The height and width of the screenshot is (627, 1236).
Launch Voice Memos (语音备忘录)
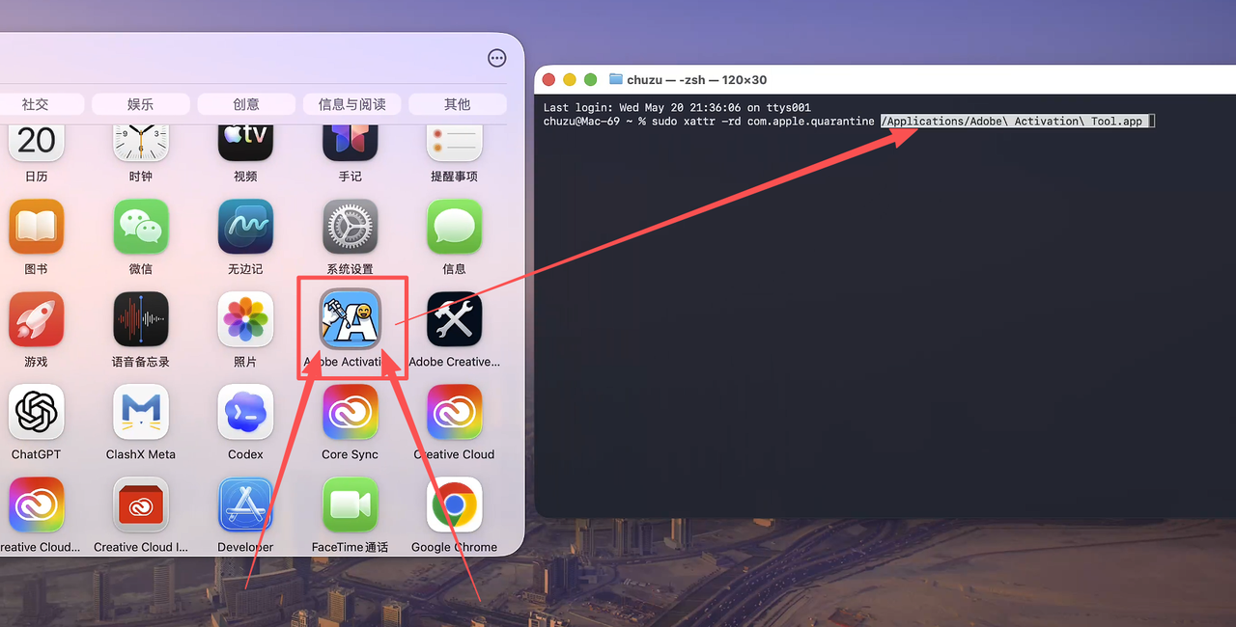coord(141,319)
